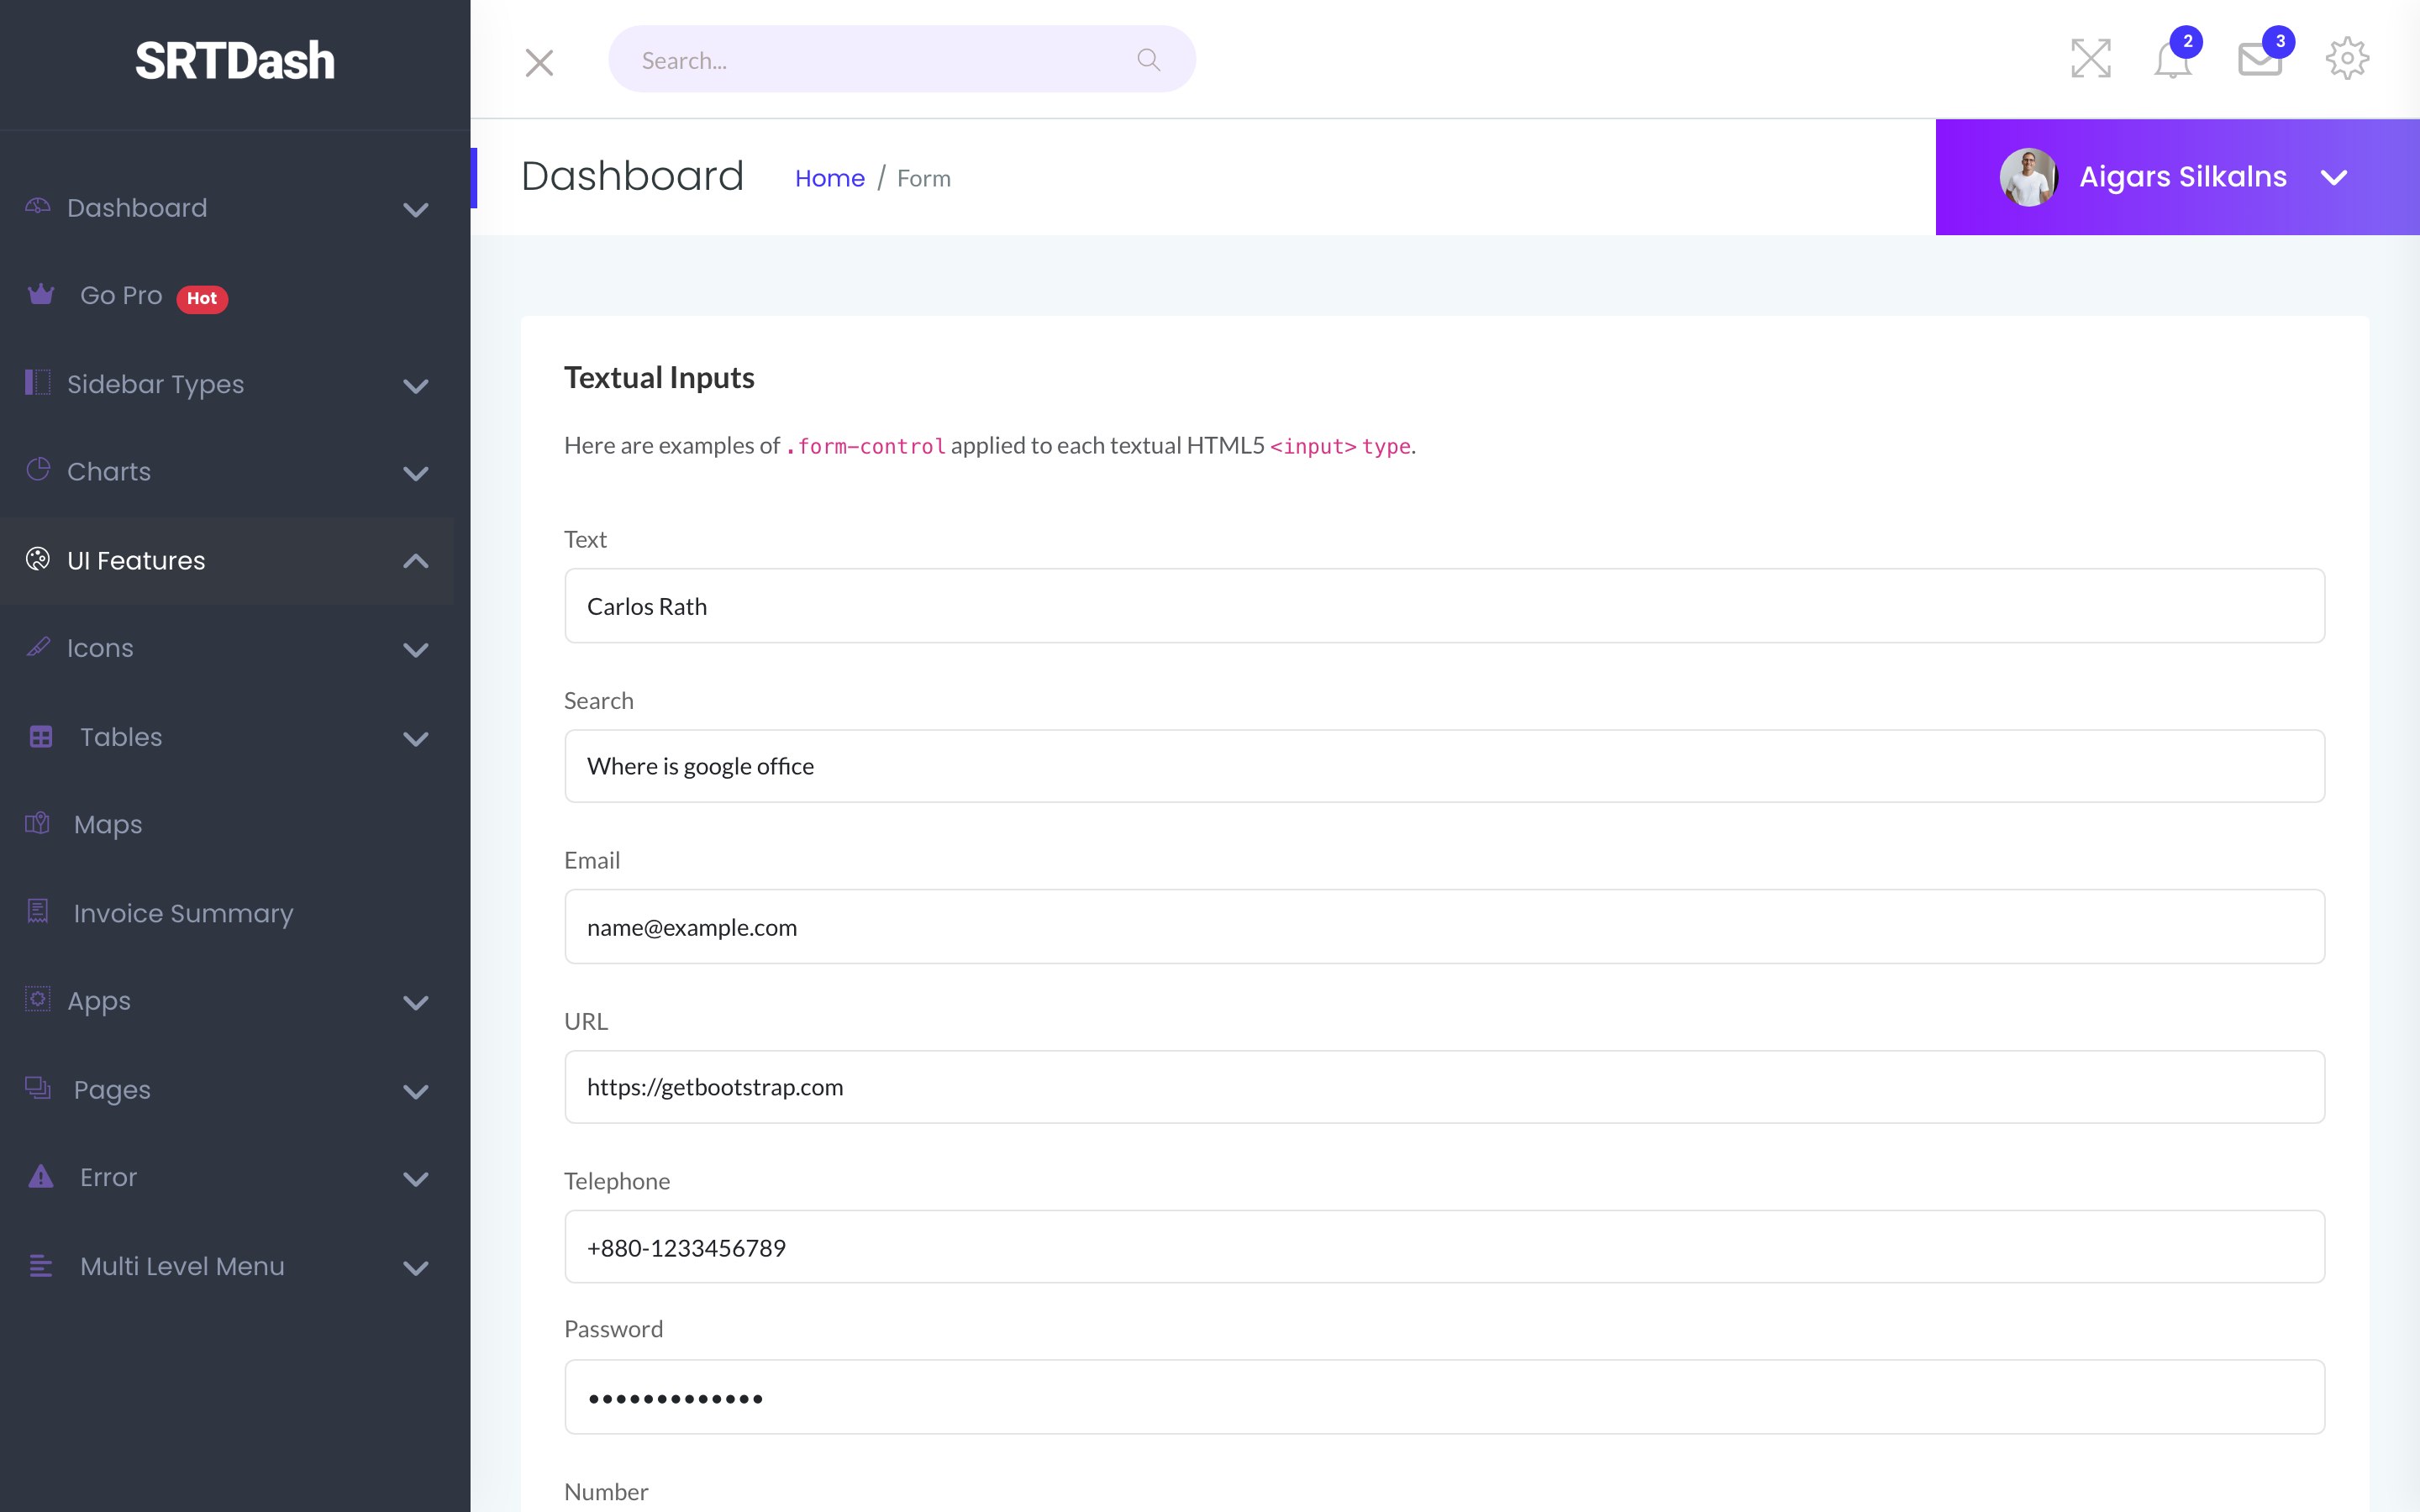
Task: Toggle fullscreen with the expand arrows icon
Action: [x=2090, y=58]
